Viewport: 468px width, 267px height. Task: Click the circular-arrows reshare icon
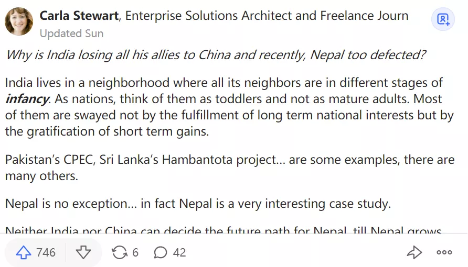pyautogui.click(x=120, y=253)
